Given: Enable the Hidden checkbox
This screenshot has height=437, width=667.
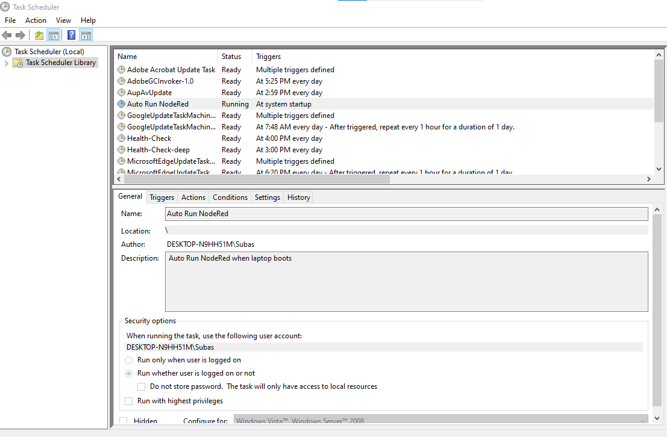Looking at the screenshot, I should coord(124,421).
